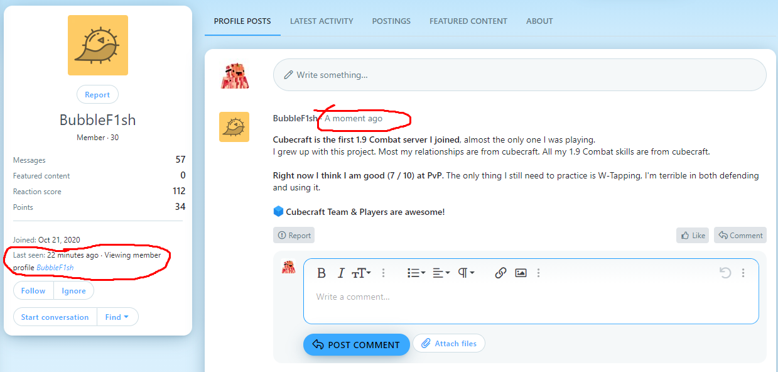
Task: Insert an image in the comment
Action: coord(521,273)
